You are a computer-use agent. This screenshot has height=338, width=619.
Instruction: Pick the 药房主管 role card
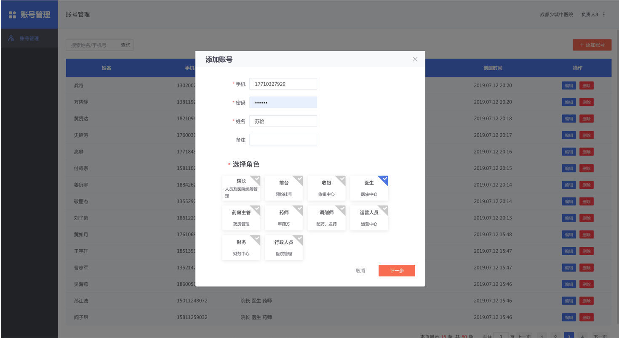click(241, 218)
